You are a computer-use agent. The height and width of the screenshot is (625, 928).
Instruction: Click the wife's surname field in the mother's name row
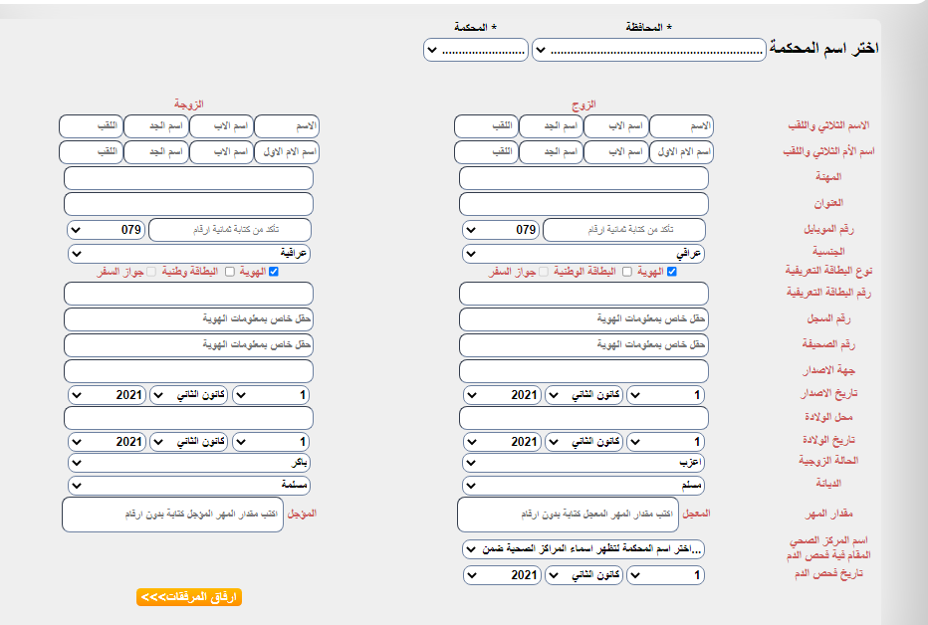tap(92, 152)
